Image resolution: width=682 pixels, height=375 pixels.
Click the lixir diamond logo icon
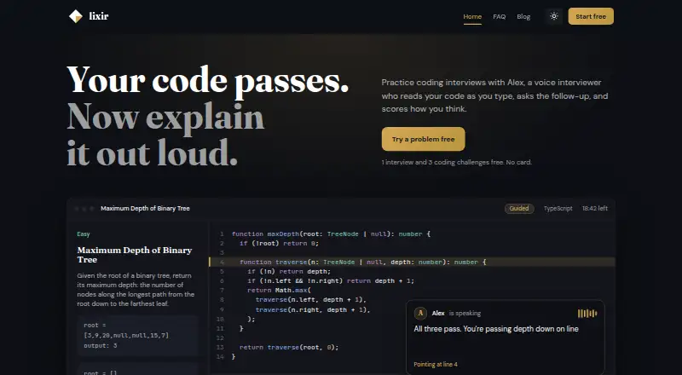pyautogui.click(x=76, y=16)
